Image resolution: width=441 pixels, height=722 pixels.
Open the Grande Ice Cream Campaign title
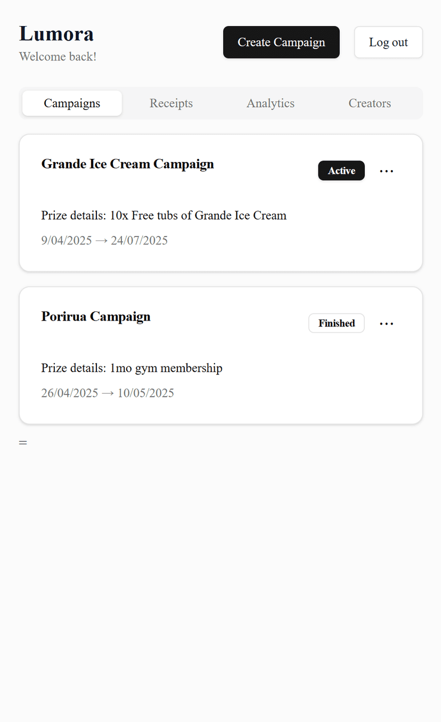pyautogui.click(x=128, y=164)
